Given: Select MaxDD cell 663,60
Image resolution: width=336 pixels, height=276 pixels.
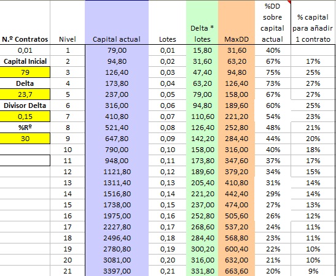Looking at the screenshot, I should [236, 271].
